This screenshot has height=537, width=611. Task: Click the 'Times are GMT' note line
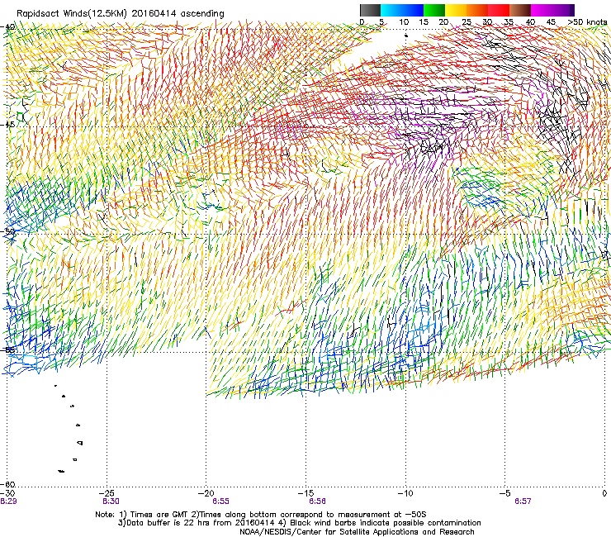pos(261,515)
